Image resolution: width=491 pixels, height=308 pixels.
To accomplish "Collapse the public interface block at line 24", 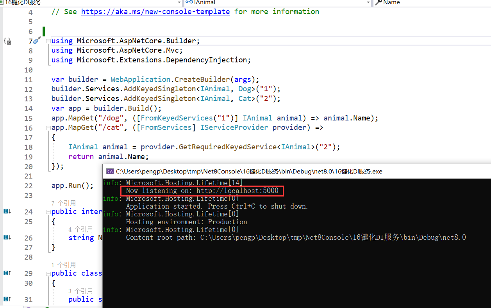I will tap(48, 212).
